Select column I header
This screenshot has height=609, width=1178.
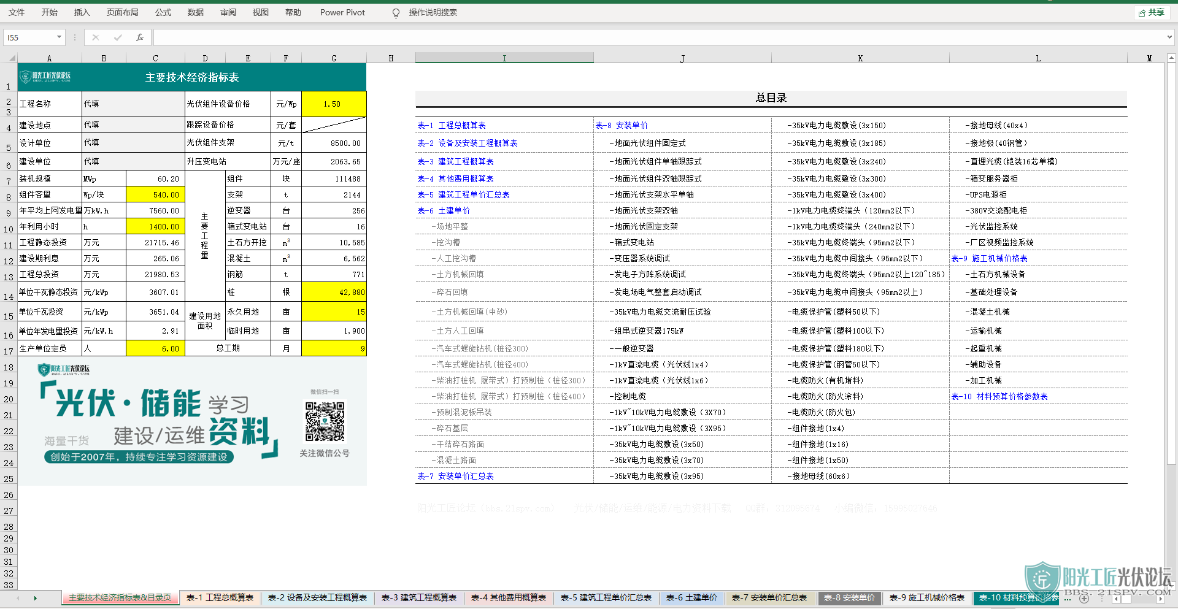coord(504,58)
